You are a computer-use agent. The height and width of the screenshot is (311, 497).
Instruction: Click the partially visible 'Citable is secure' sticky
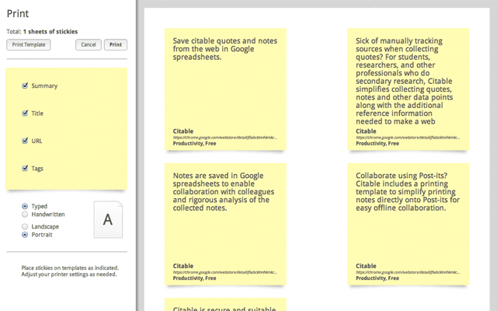225,305
